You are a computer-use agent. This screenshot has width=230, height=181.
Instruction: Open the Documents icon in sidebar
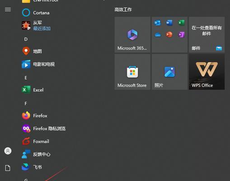point(8,168)
